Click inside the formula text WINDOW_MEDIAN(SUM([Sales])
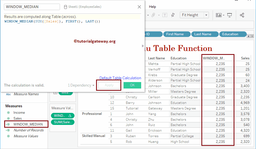Screen dimensions: 256x149 (x=33, y=21)
